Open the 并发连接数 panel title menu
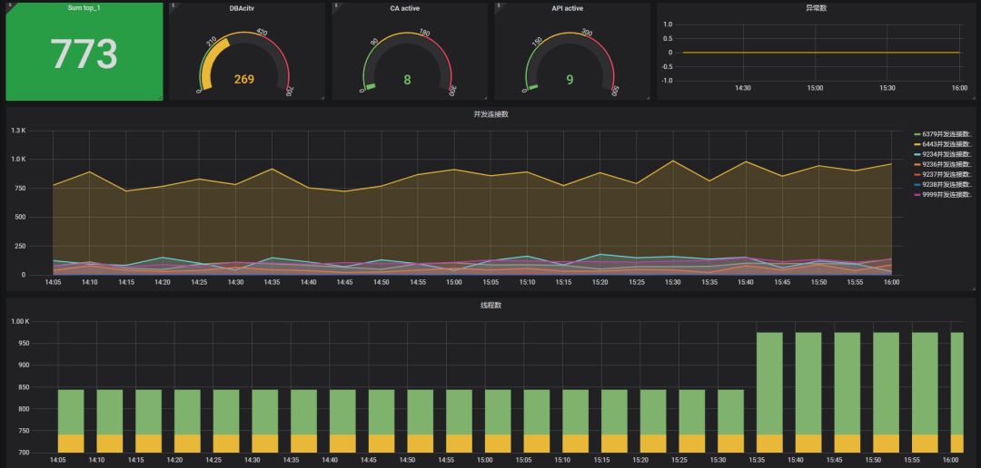Screen dimensions: 981x468 click(491, 114)
